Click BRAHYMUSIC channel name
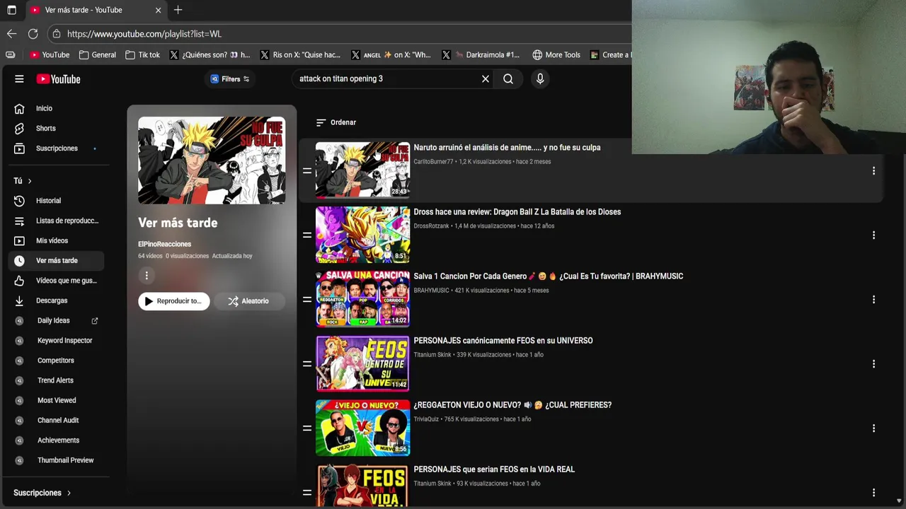Image resolution: width=906 pixels, height=509 pixels. [431, 291]
